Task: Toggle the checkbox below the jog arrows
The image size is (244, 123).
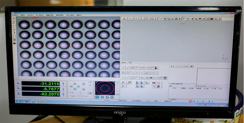Action: 70,96
